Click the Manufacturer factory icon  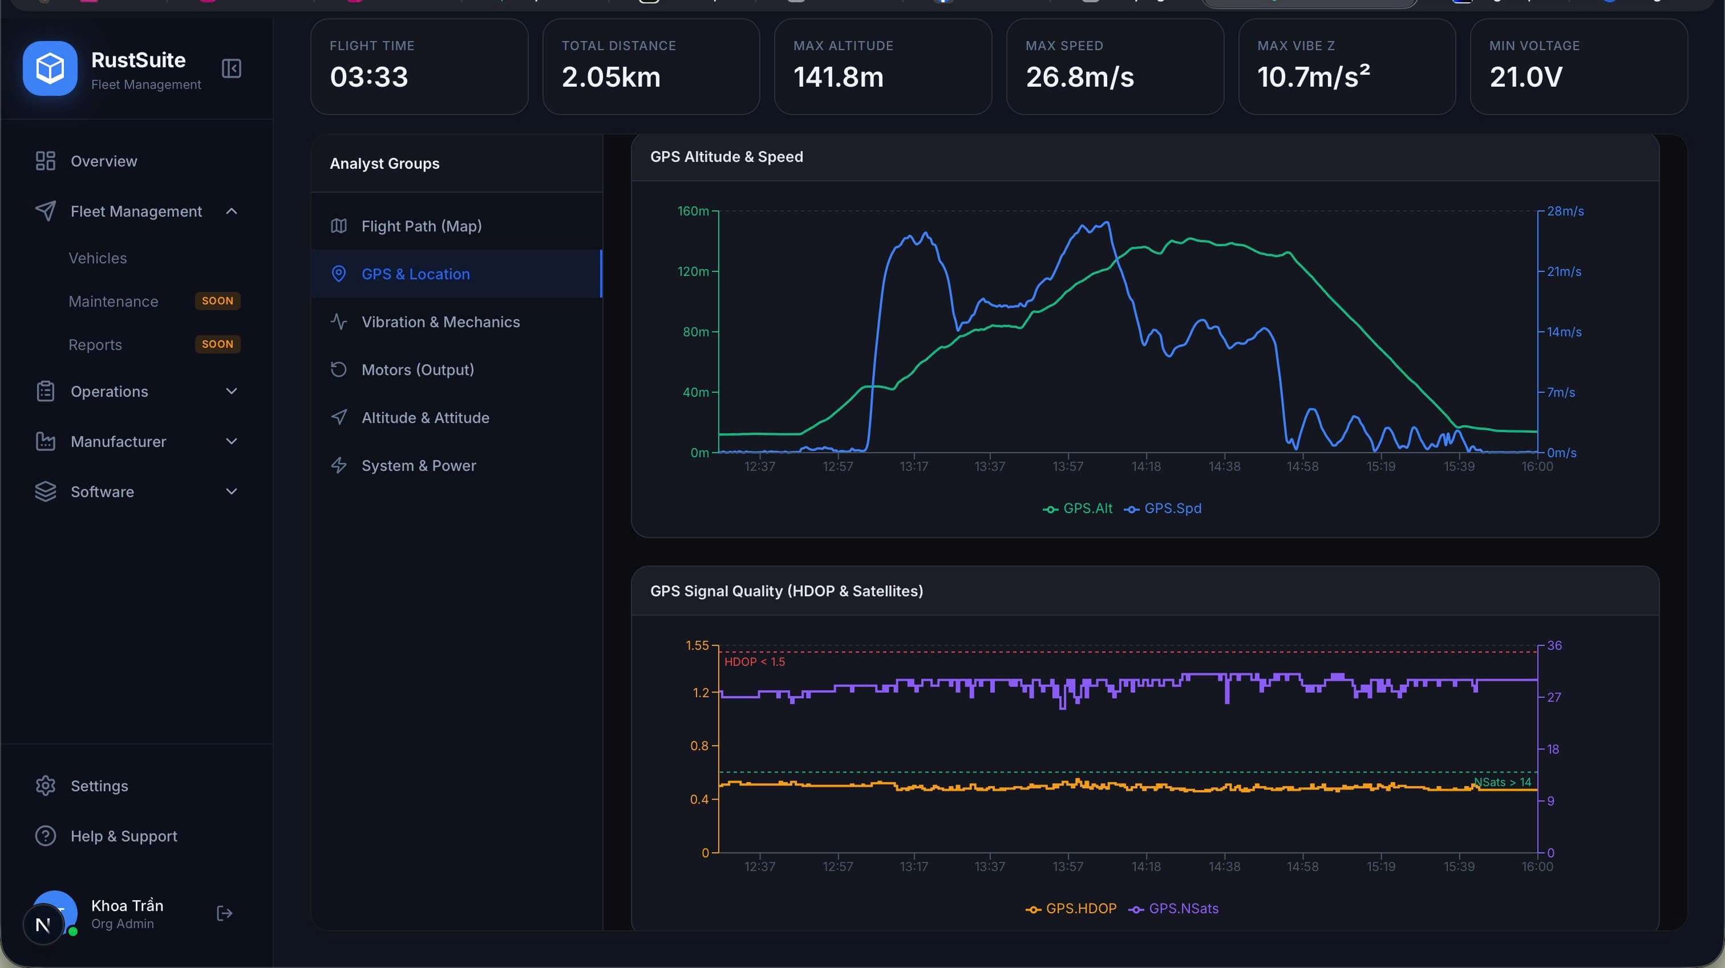46,441
